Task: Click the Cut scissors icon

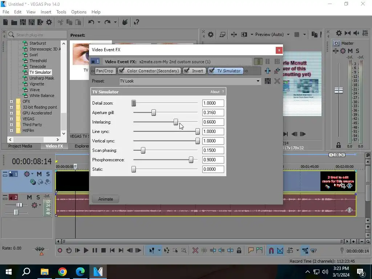Action: point(61,22)
